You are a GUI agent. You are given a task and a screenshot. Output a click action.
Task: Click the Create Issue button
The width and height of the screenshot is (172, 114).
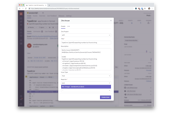[105, 97]
